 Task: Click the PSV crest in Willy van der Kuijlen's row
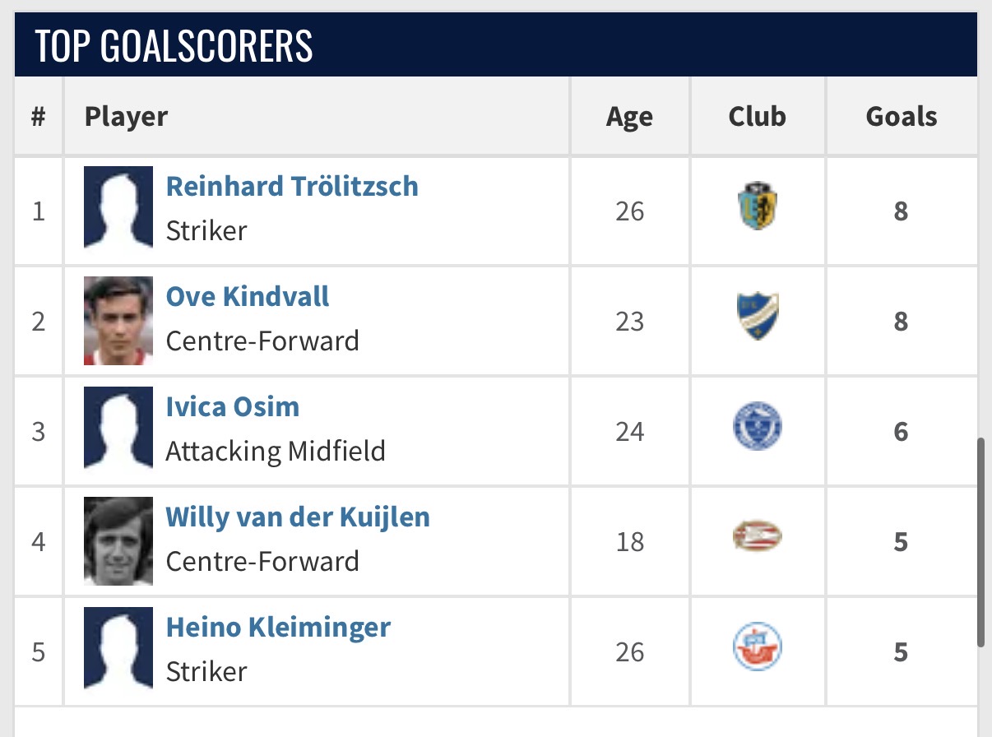pyautogui.click(x=757, y=537)
